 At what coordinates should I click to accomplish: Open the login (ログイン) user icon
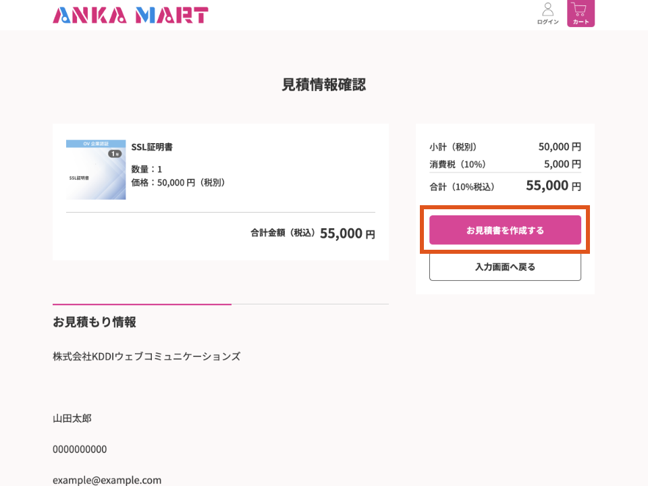[x=547, y=13]
